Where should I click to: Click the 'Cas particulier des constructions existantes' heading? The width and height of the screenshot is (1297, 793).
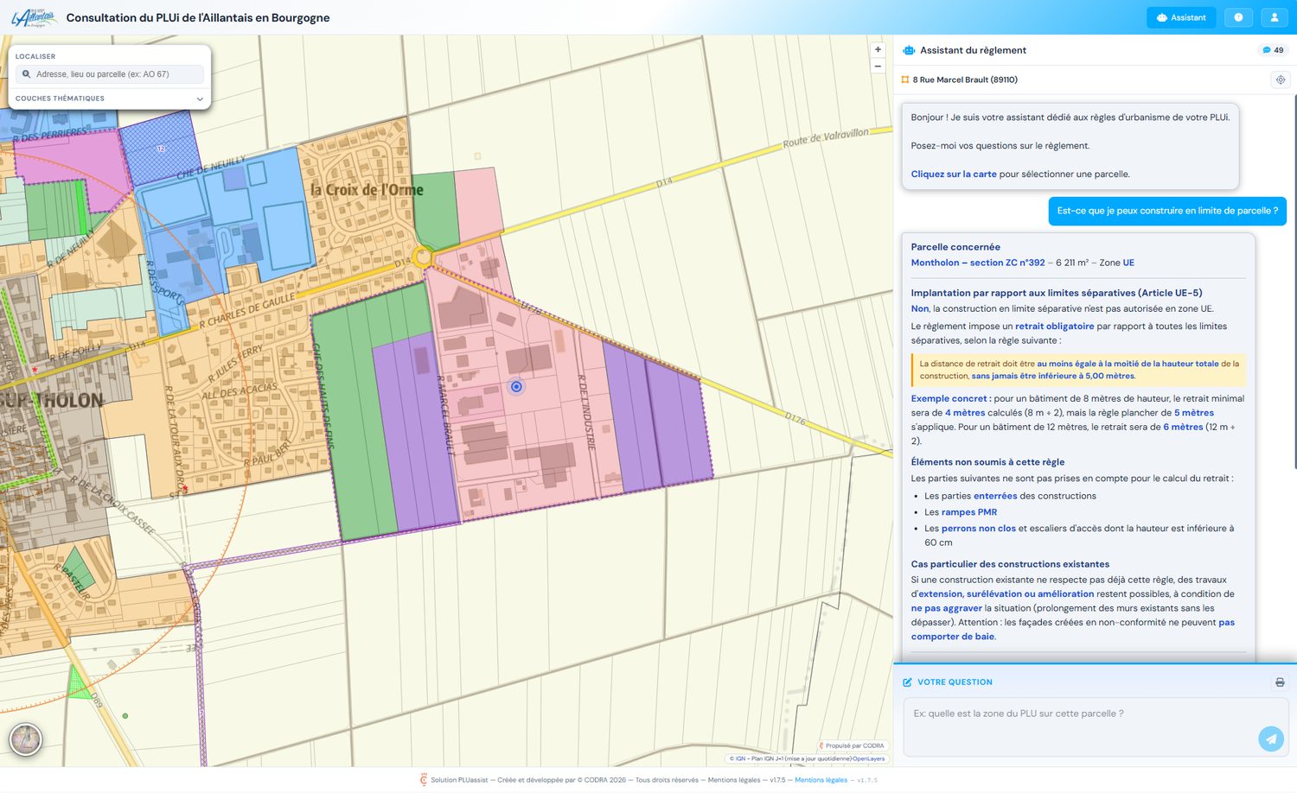pos(1010,564)
